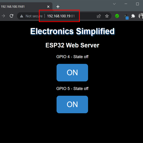The width and height of the screenshot is (143, 143).
Task: Open the Not secure warning triangle icon
Action: (x=21, y=16)
